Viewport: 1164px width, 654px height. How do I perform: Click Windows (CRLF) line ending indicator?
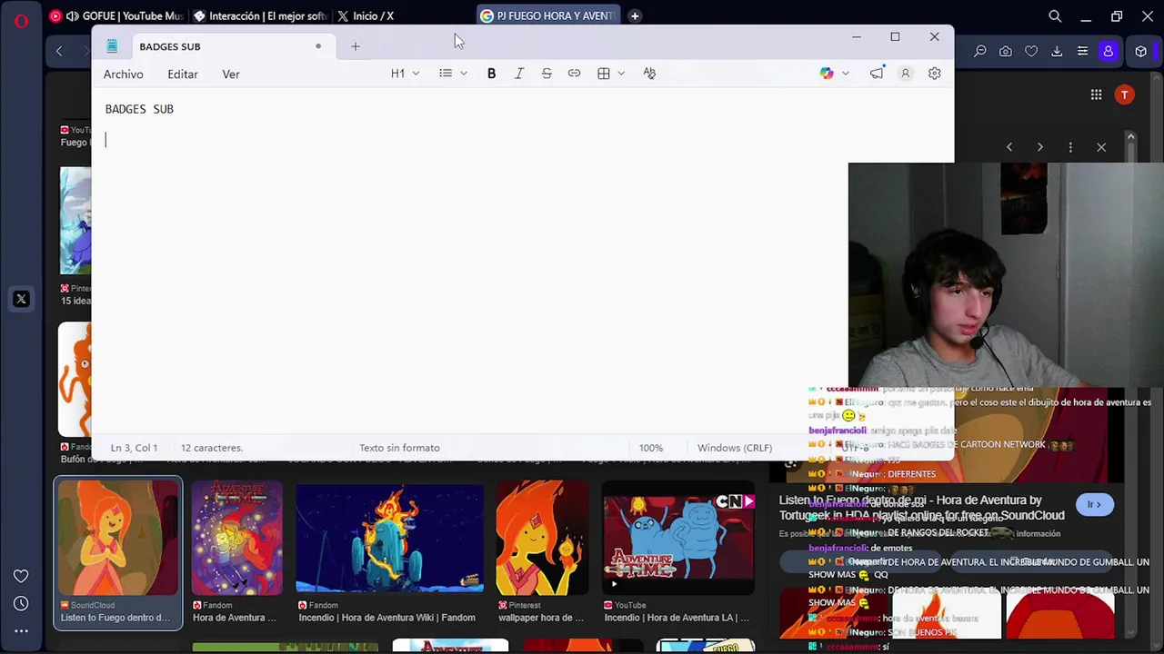tap(735, 448)
